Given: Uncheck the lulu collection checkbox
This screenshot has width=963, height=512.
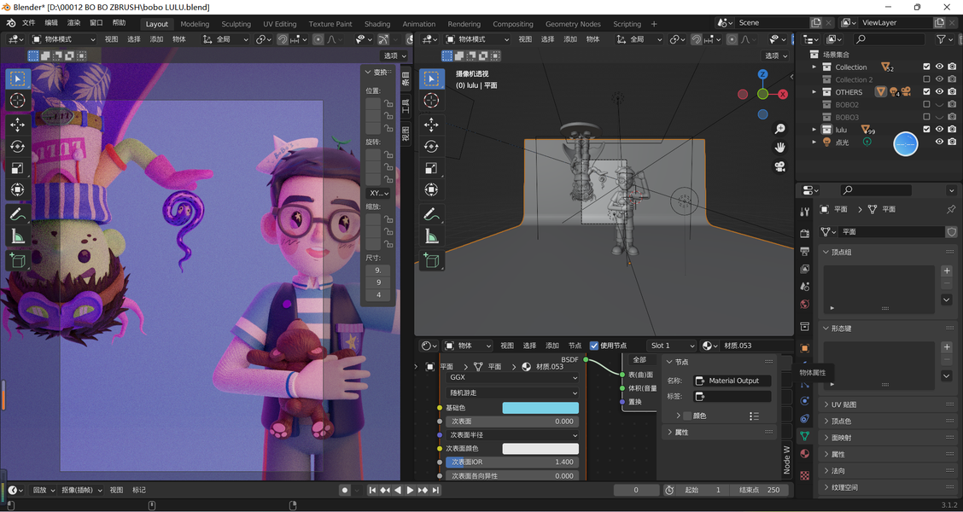Looking at the screenshot, I should click(927, 130).
